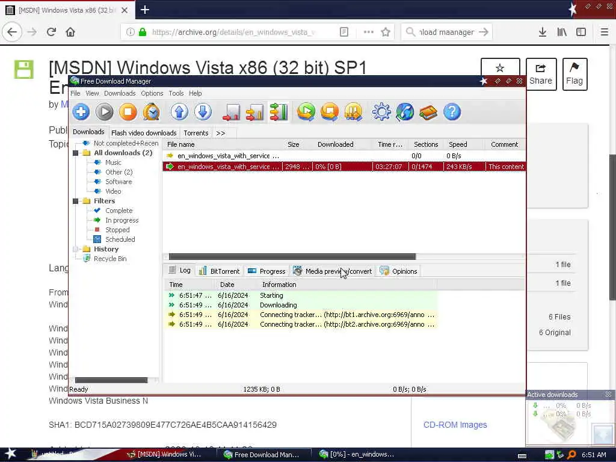Image resolution: width=616 pixels, height=462 pixels.
Task: Collapse the Filters tree node
Action: point(75,201)
